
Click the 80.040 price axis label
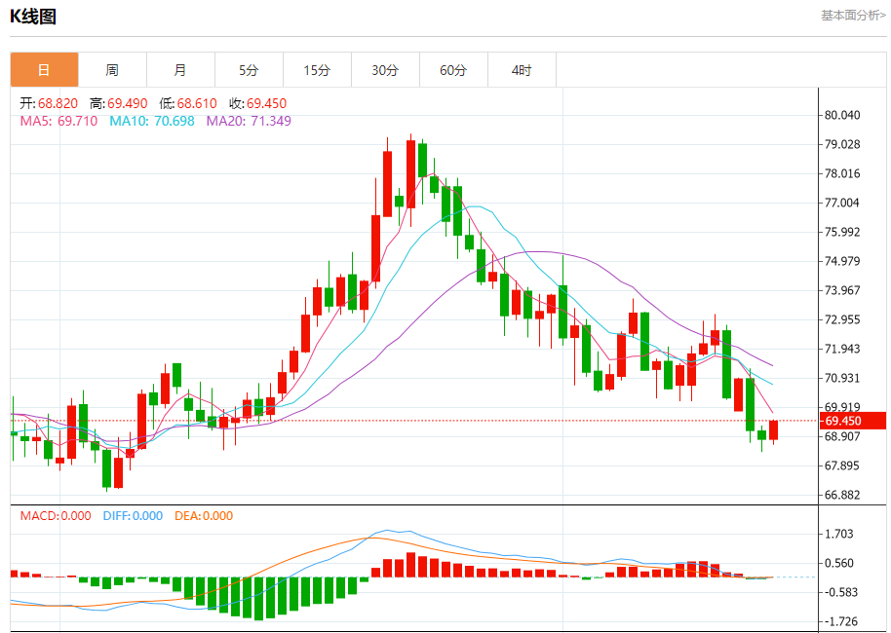tap(842, 115)
